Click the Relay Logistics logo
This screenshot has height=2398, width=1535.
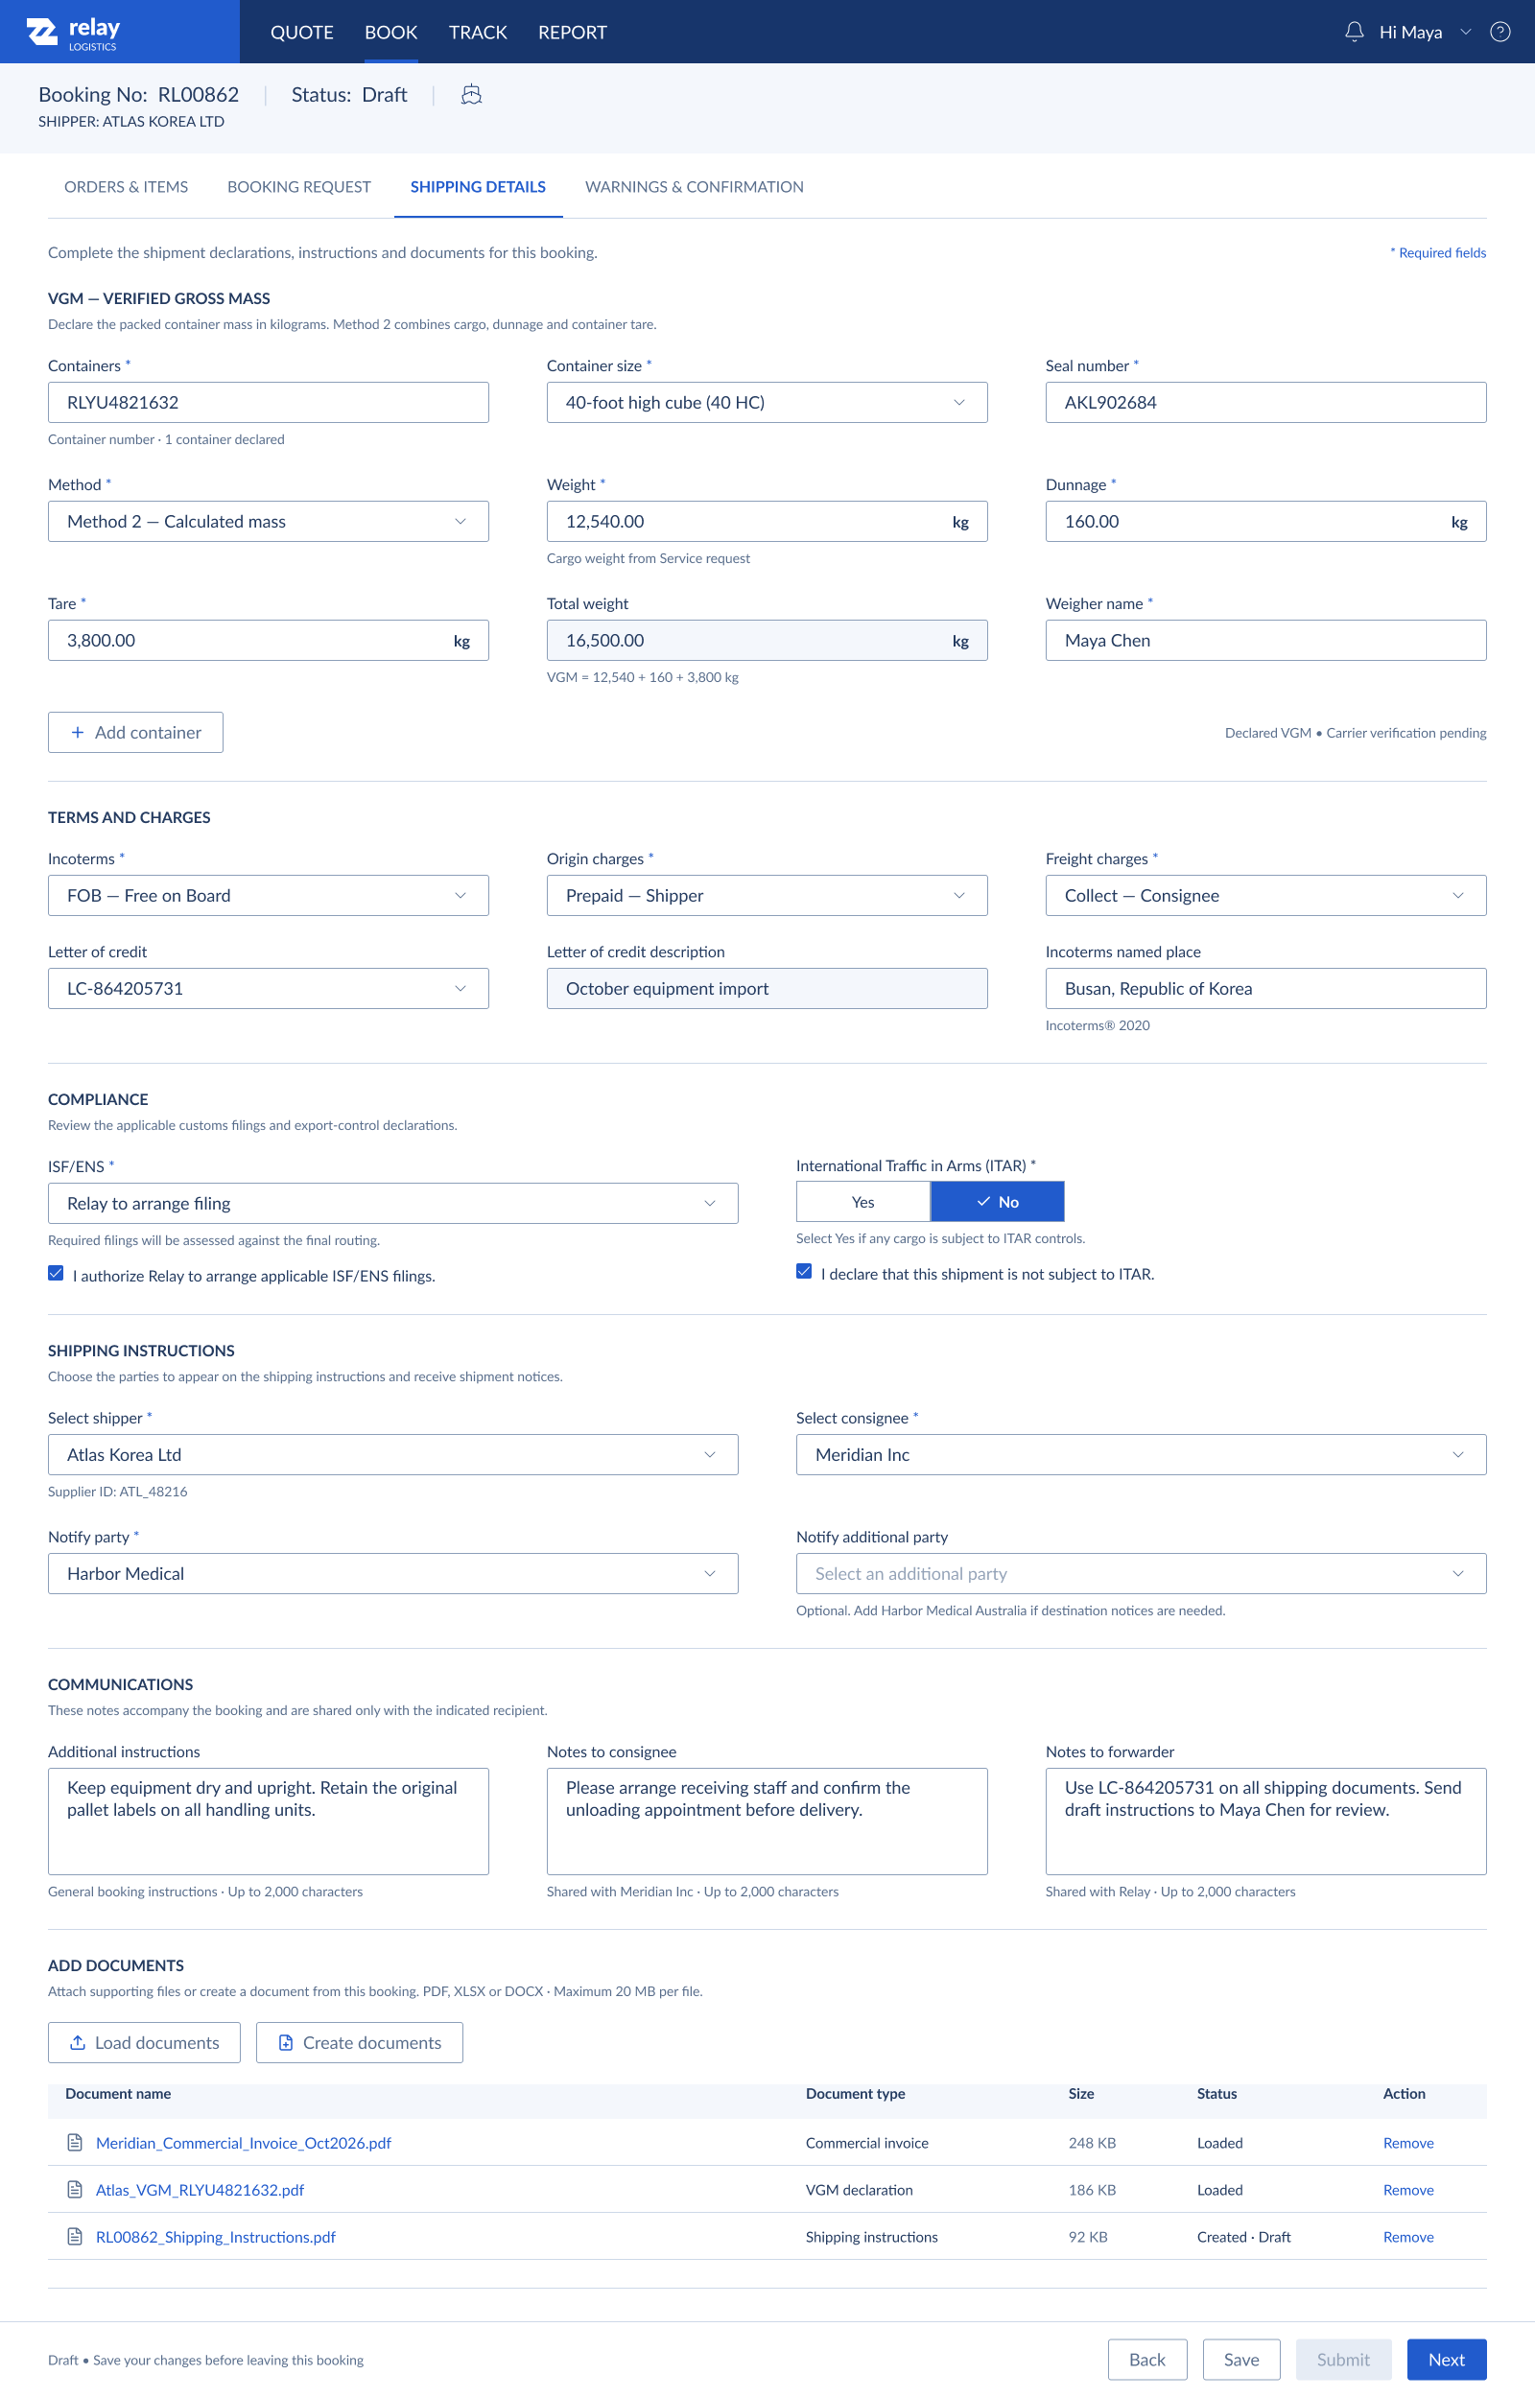pos(73,32)
